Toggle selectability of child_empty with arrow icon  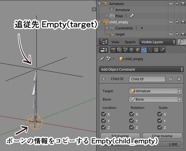177,22
